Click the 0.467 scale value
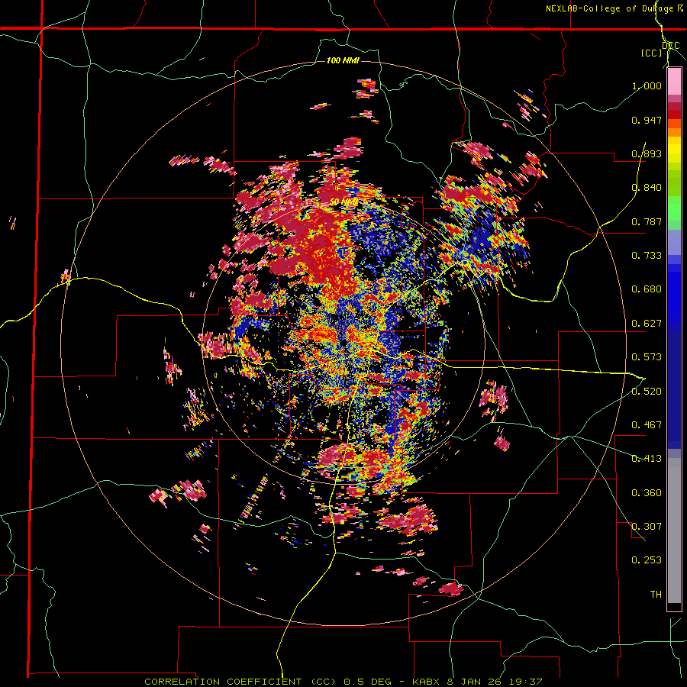 pyautogui.click(x=647, y=425)
